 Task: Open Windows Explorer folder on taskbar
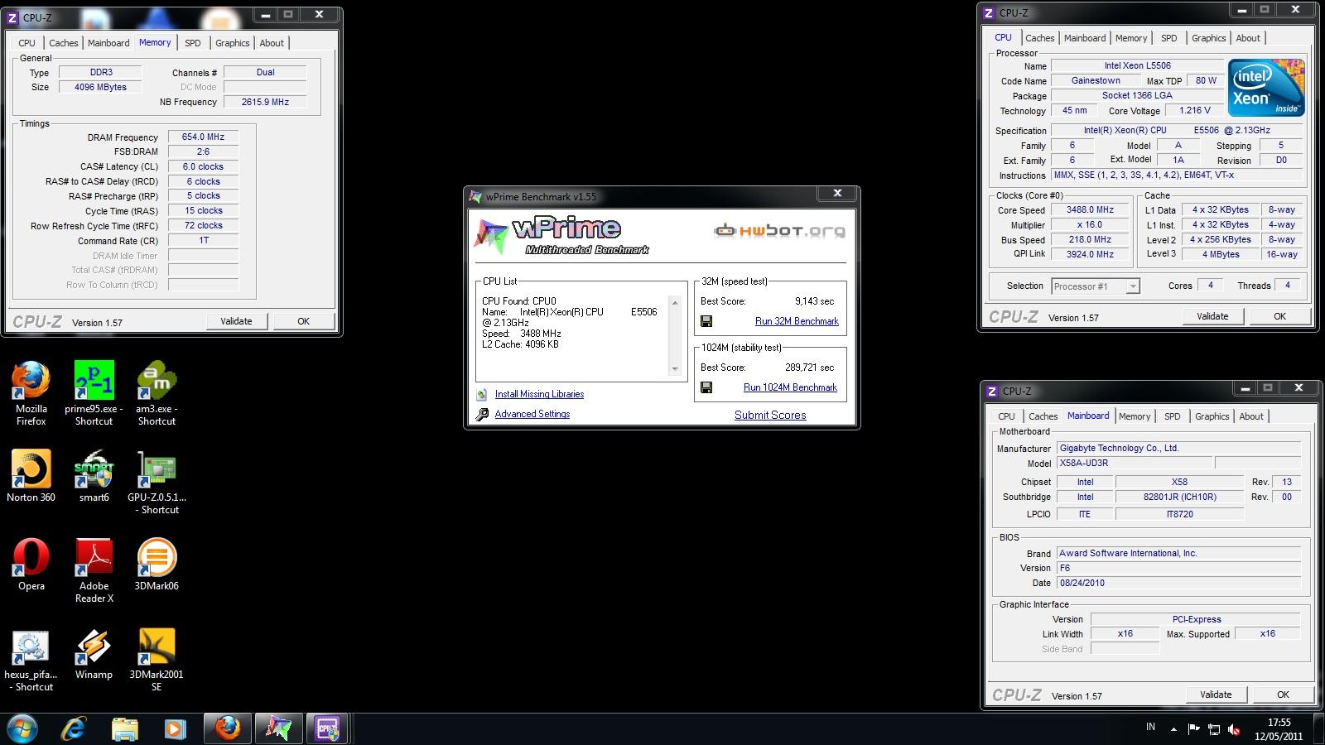coord(125,728)
